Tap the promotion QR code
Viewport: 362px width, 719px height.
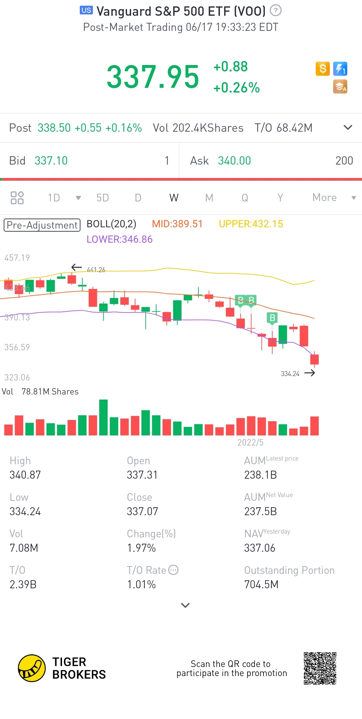[x=320, y=668]
